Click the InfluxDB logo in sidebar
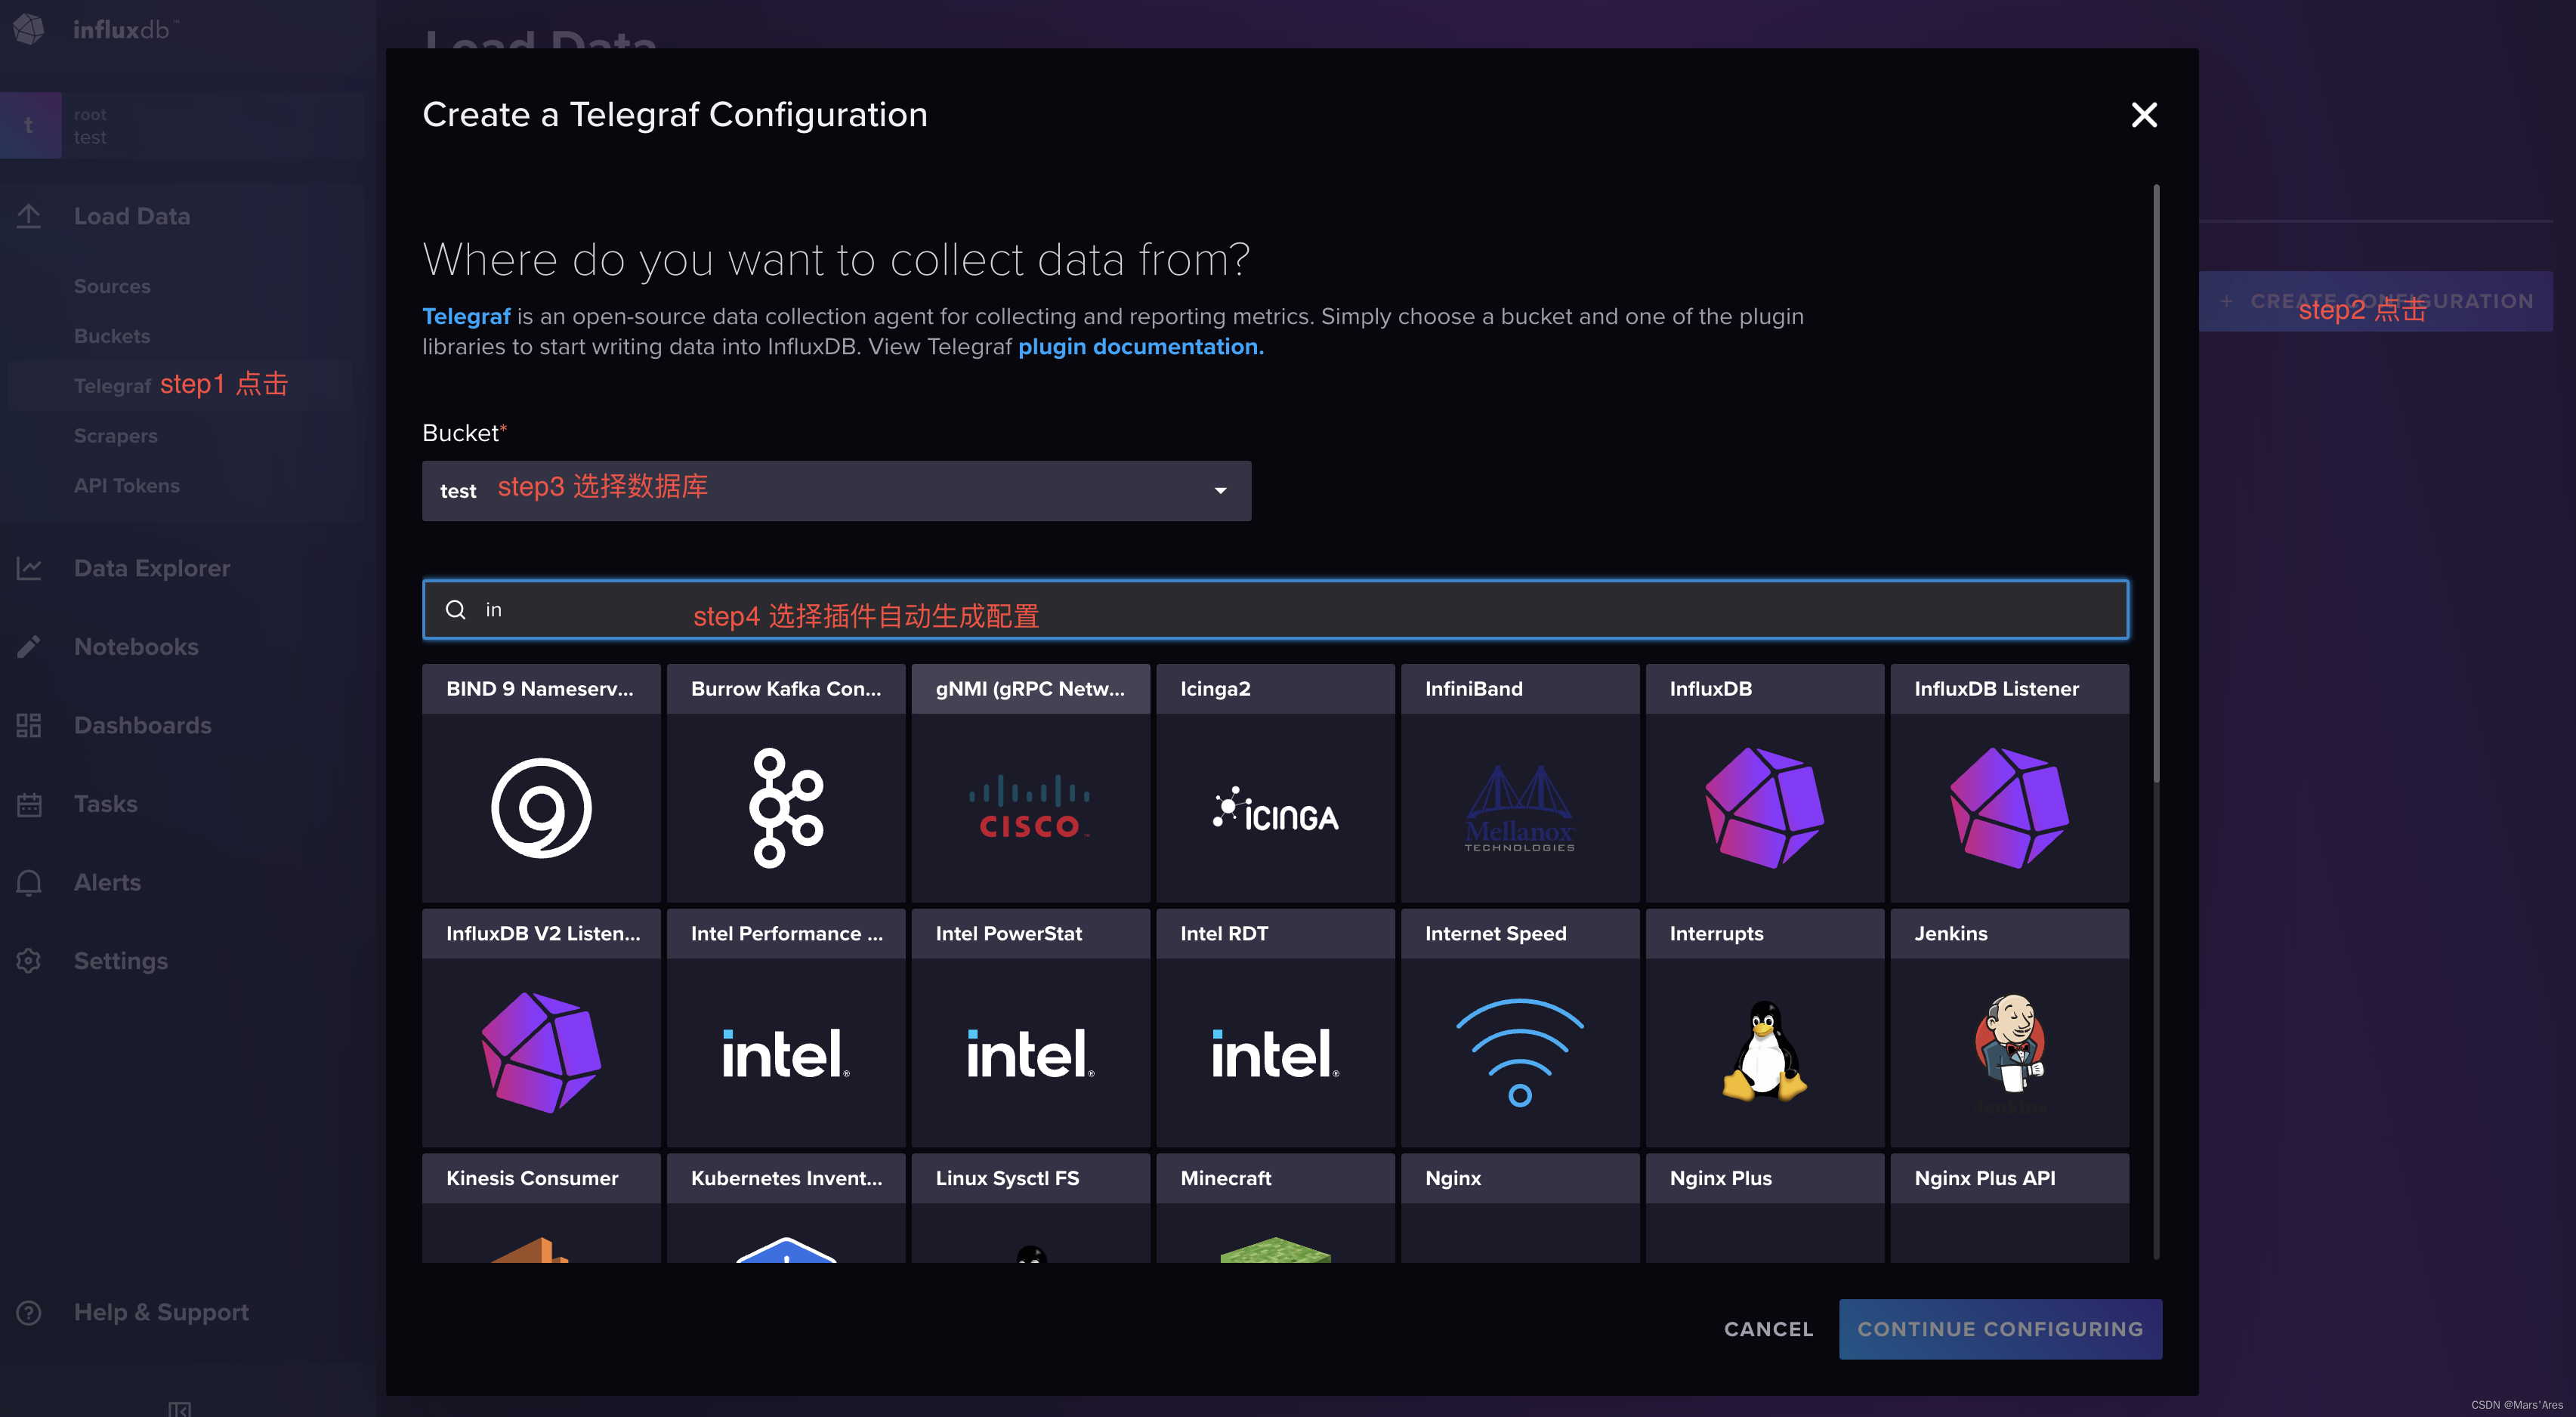This screenshot has height=1417, width=2576. (x=29, y=29)
